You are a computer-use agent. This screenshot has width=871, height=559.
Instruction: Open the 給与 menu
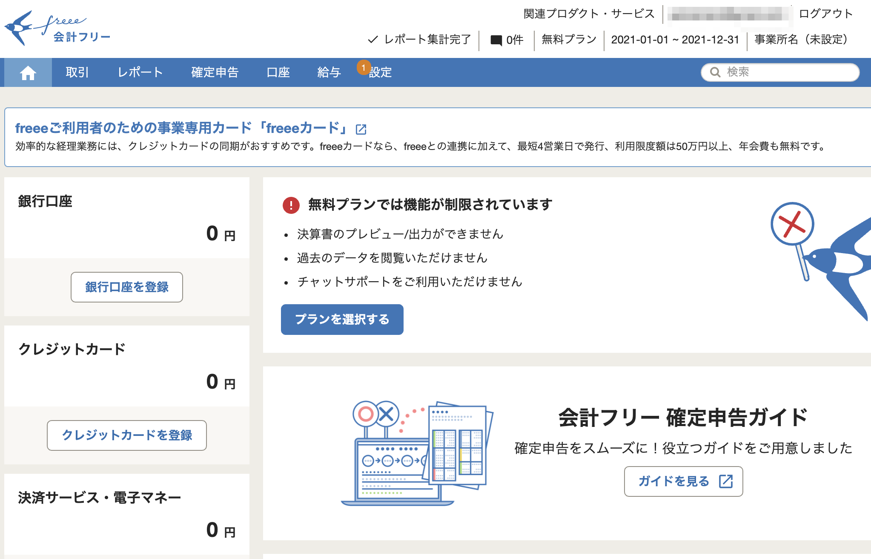329,72
